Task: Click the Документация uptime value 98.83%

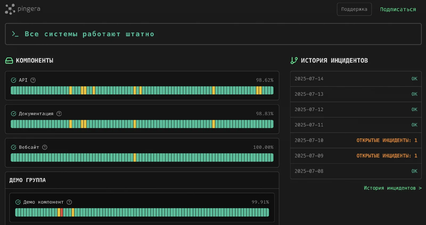Action: [265, 114]
